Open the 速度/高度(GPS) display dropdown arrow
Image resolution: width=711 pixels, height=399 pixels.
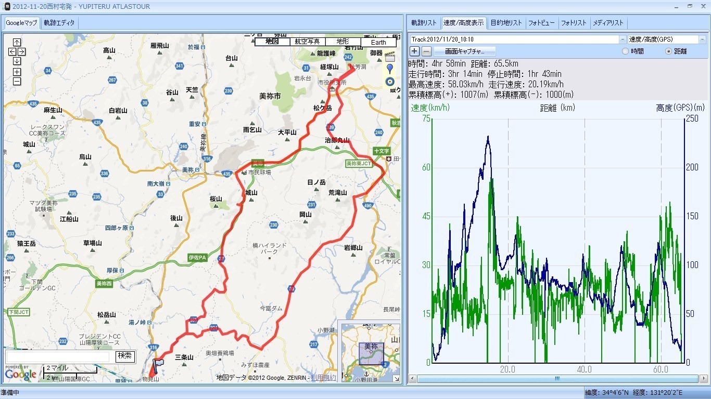coord(703,39)
